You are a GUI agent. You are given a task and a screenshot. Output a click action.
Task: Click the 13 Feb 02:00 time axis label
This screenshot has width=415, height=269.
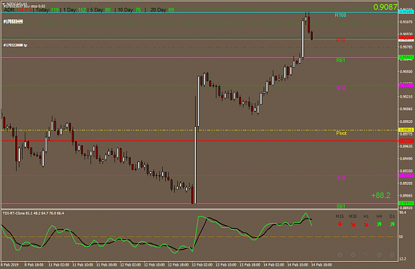203,265
